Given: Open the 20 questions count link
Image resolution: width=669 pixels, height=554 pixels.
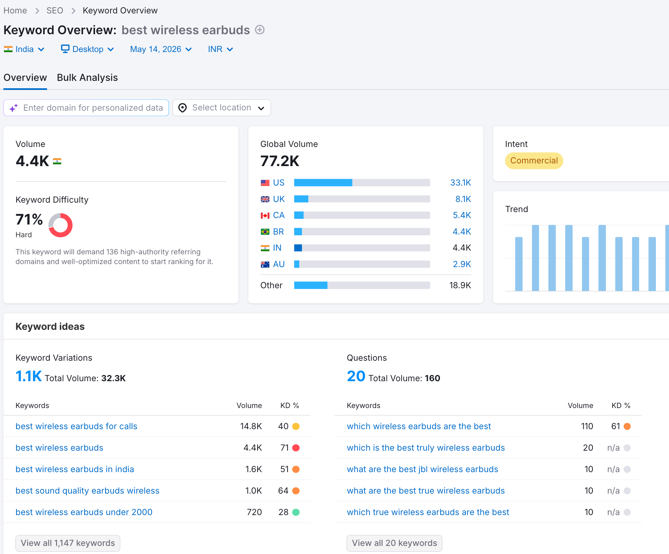Looking at the screenshot, I should click(356, 376).
